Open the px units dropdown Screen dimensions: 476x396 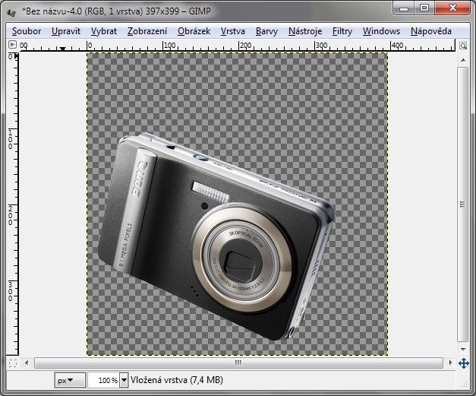70,380
